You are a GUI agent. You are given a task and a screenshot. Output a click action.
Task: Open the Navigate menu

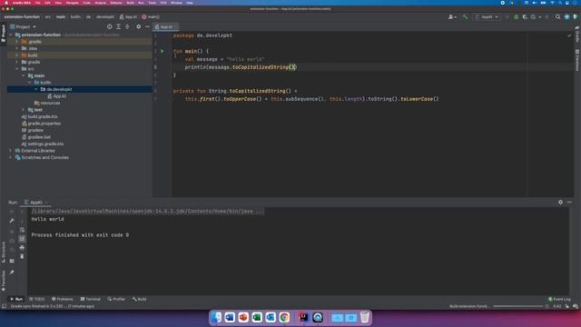72,3
